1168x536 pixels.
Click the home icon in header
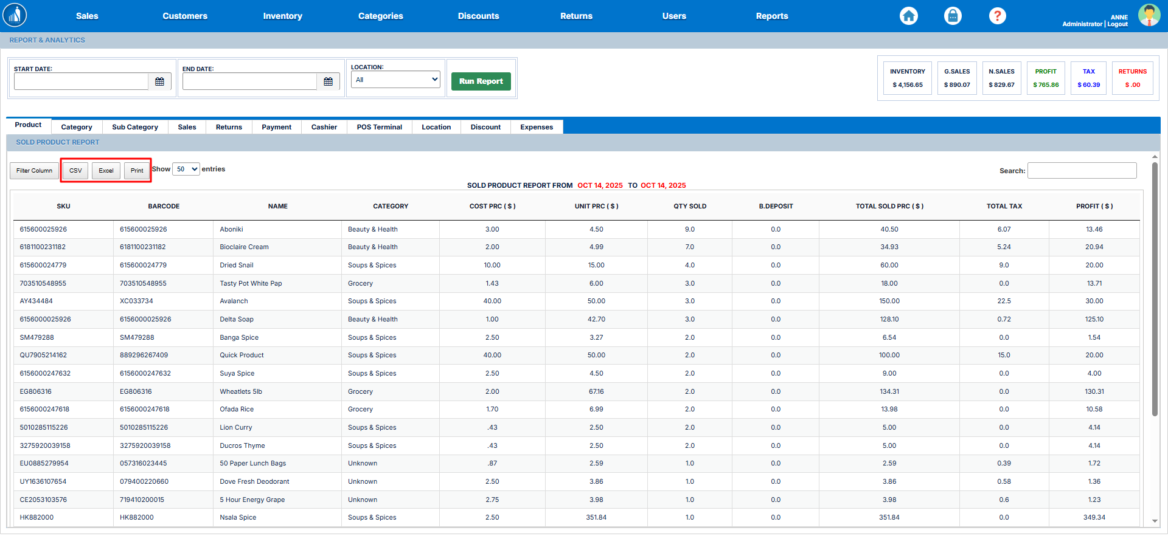pyautogui.click(x=908, y=16)
